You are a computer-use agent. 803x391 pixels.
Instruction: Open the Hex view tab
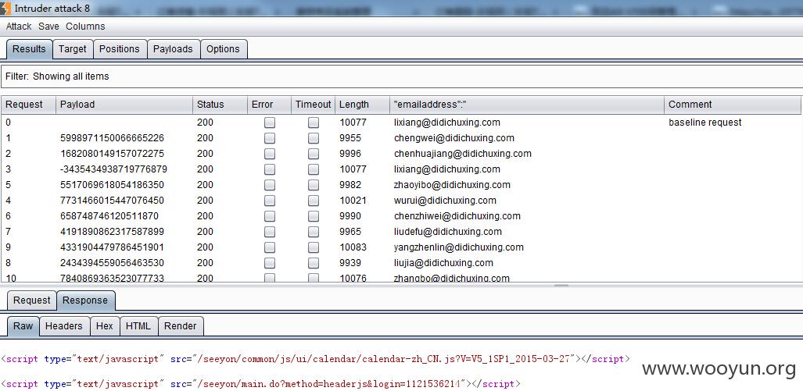[105, 326]
